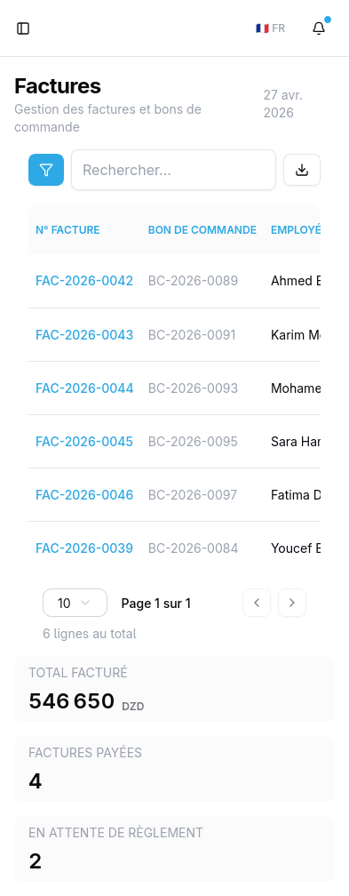This screenshot has width=349, height=896.
Task: Click the French flag icon
Action: [262, 28]
